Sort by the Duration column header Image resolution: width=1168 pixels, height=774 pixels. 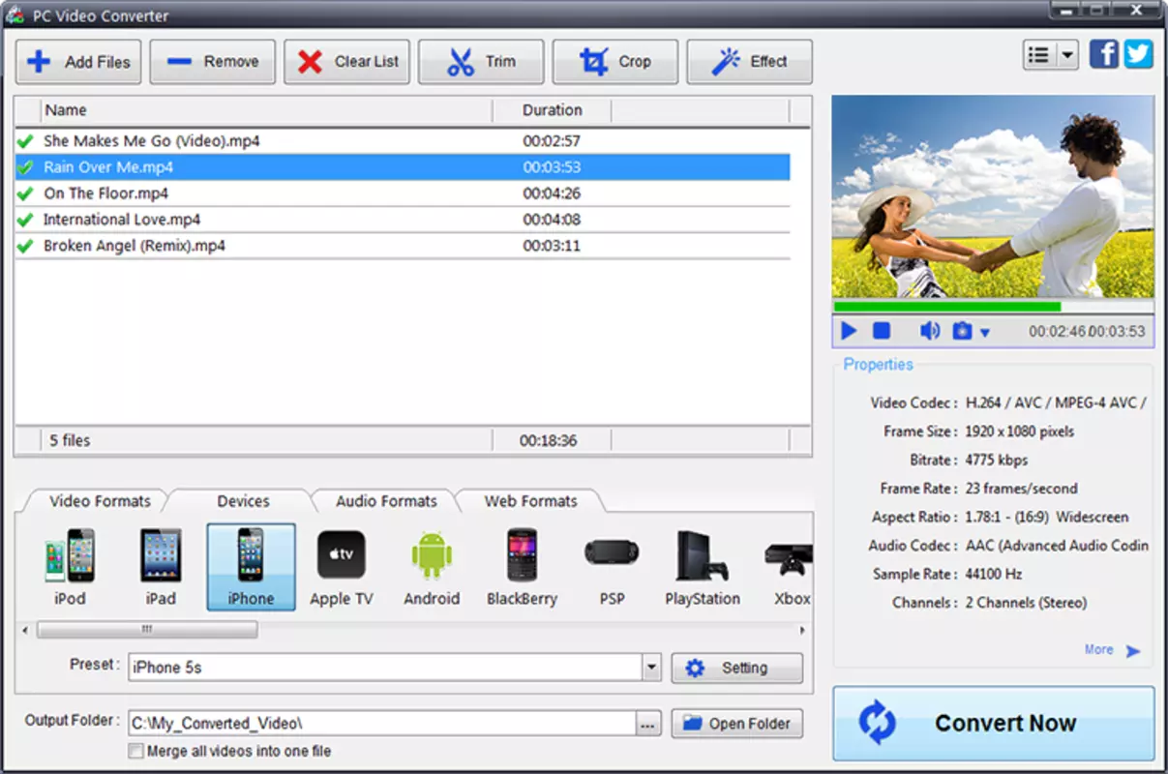(x=553, y=110)
